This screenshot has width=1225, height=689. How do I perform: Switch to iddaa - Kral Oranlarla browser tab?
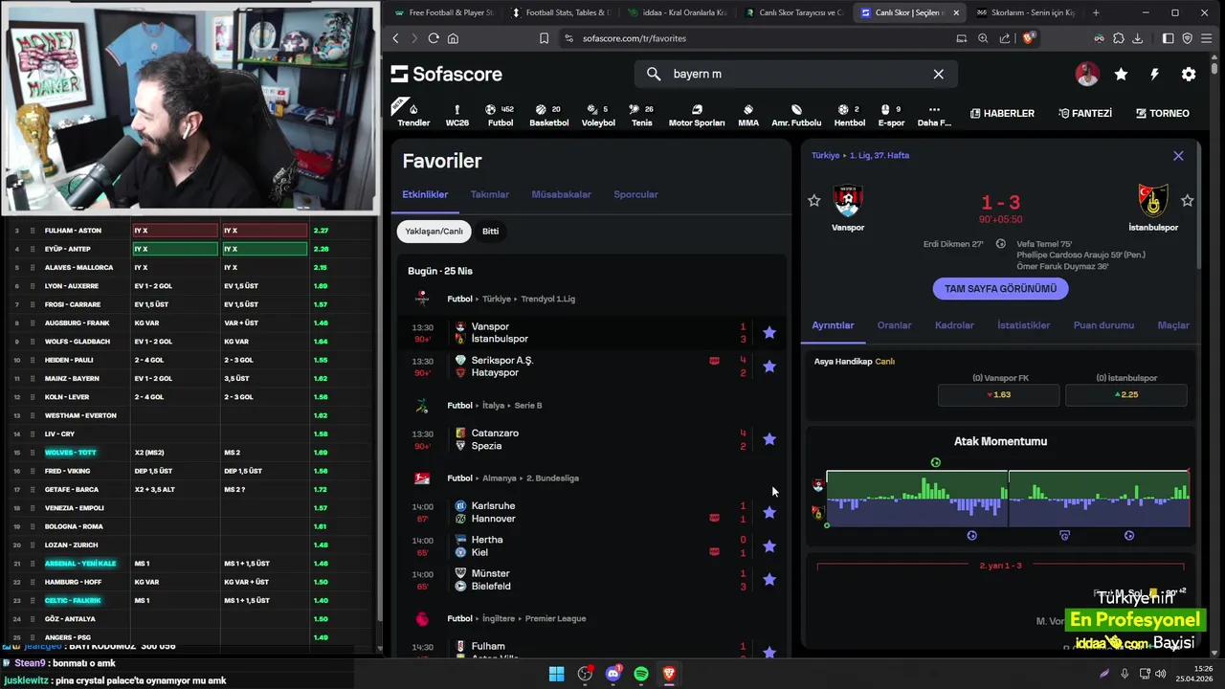pyautogui.click(x=677, y=12)
